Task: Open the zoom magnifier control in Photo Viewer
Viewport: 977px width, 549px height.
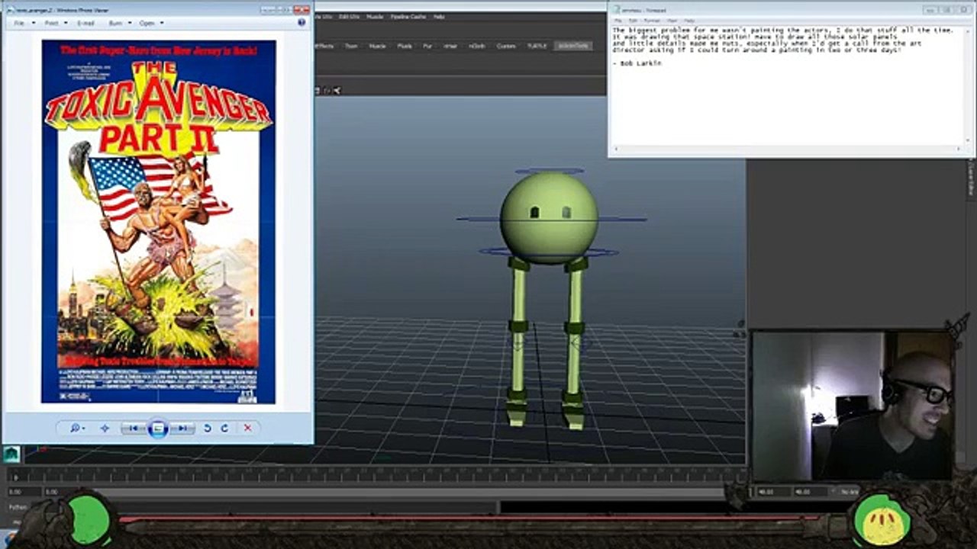Action: click(78, 429)
